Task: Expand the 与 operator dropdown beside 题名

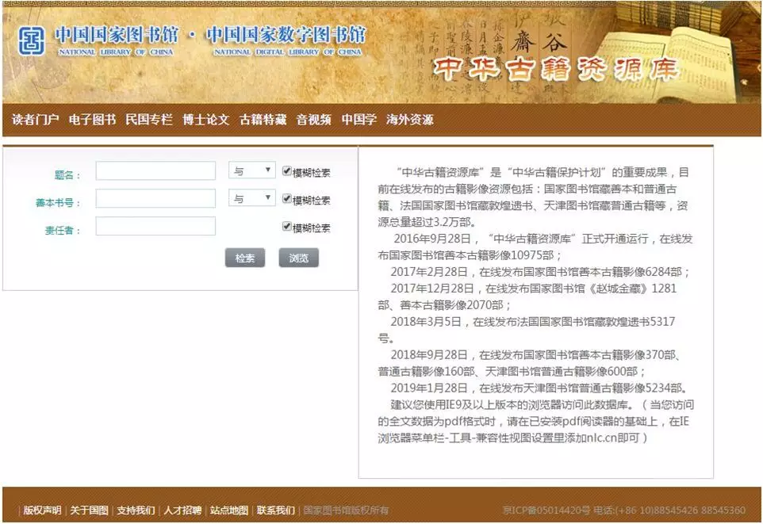Action: tap(251, 171)
